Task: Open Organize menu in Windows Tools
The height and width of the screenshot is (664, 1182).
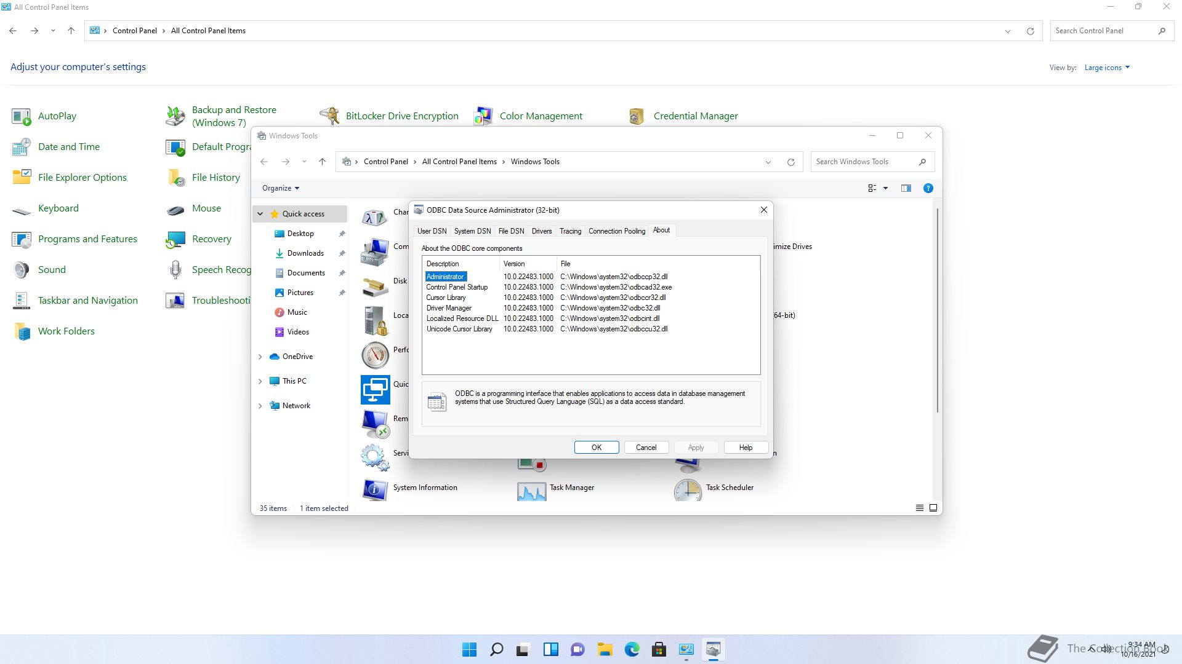Action: pyautogui.click(x=280, y=188)
